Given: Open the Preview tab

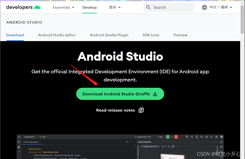Looking at the screenshot, I should pos(180,35).
